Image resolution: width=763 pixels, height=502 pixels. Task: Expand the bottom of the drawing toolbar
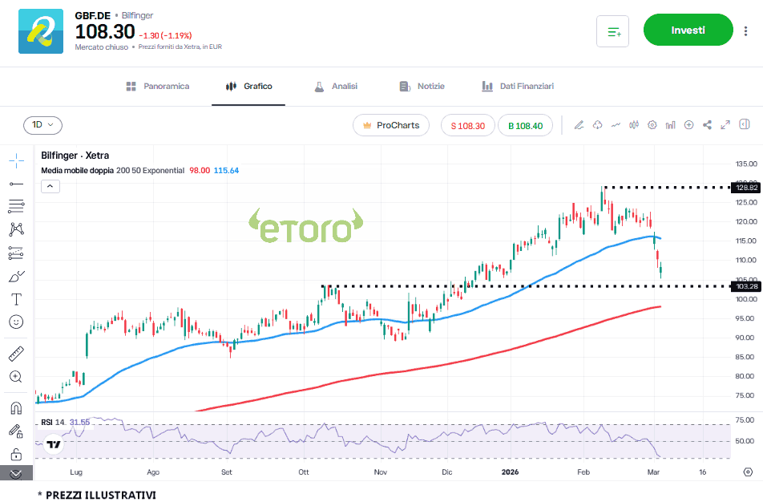coord(16,473)
